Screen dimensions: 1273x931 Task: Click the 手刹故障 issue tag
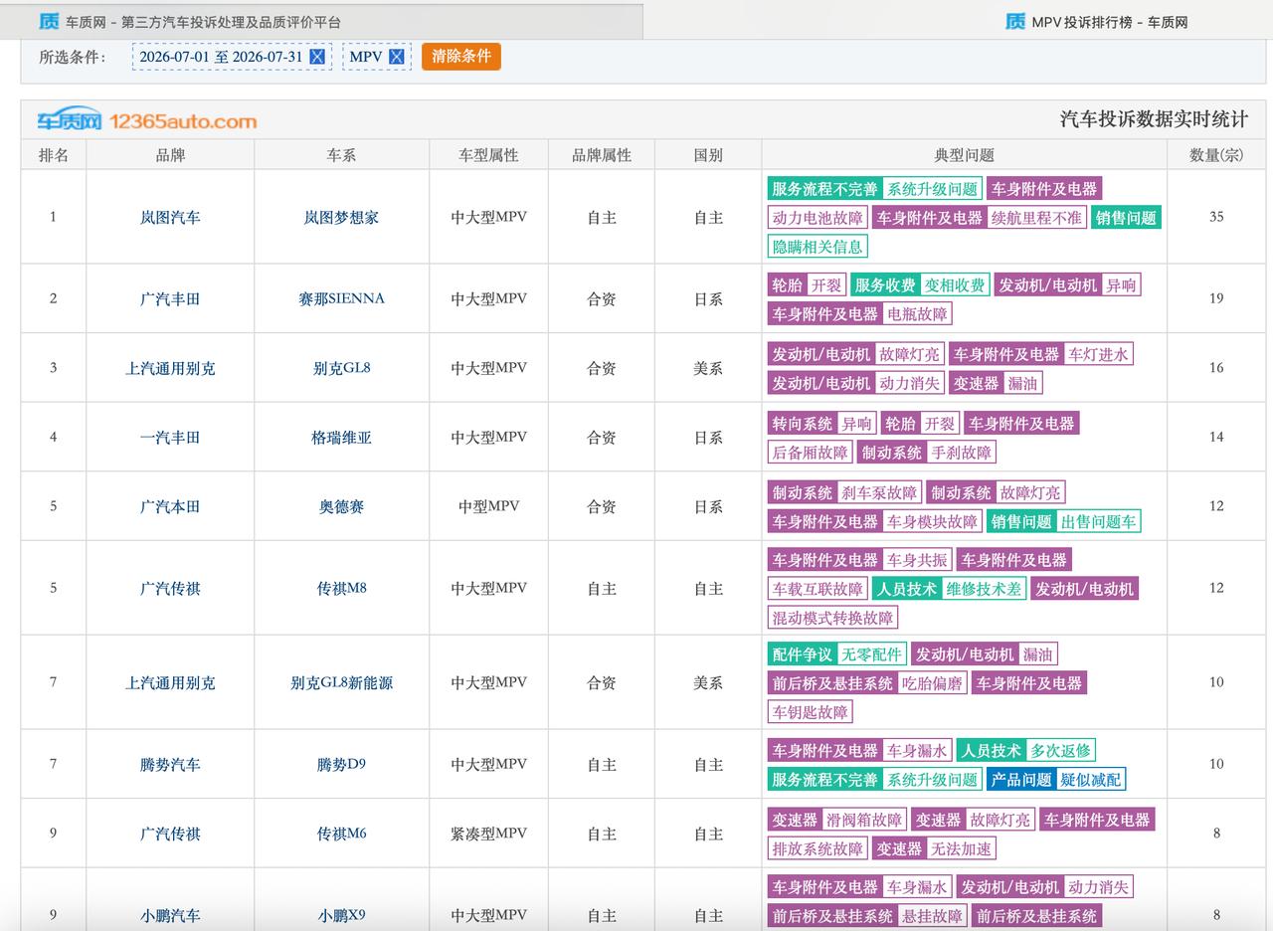961,453
